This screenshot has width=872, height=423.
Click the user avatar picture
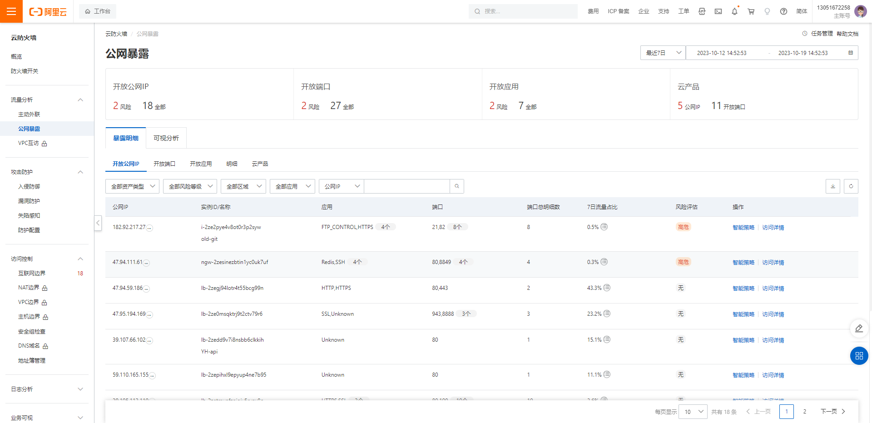coord(860,11)
